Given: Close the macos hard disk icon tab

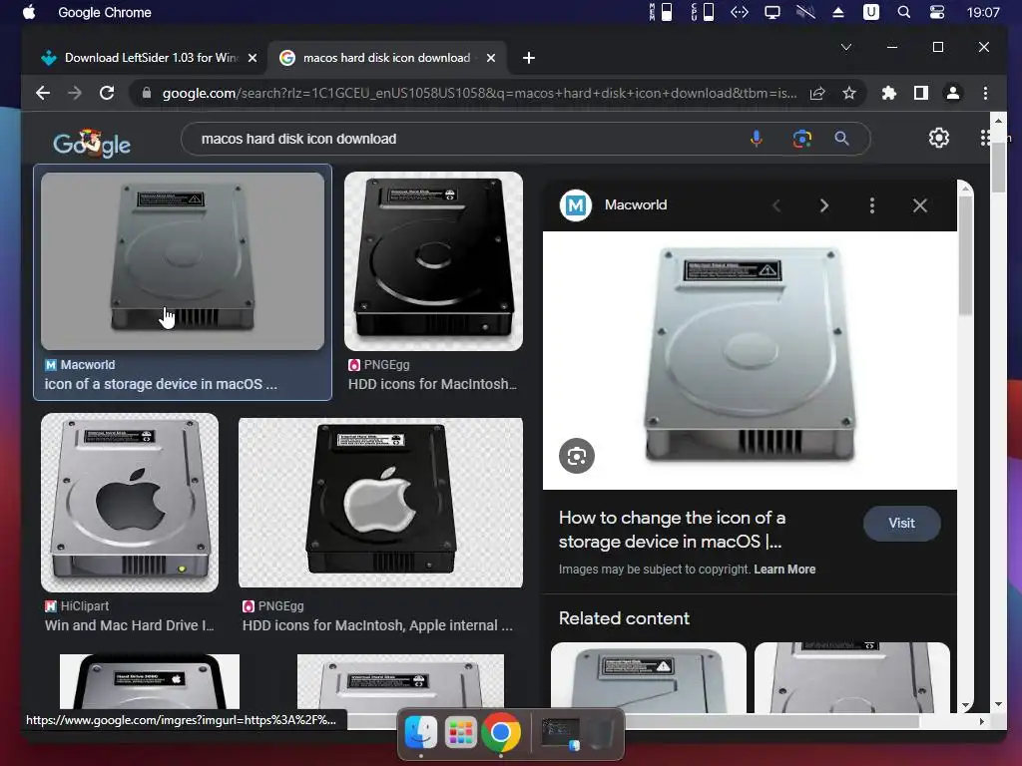Looking at the screenshot, I should (x=491, y=58).
